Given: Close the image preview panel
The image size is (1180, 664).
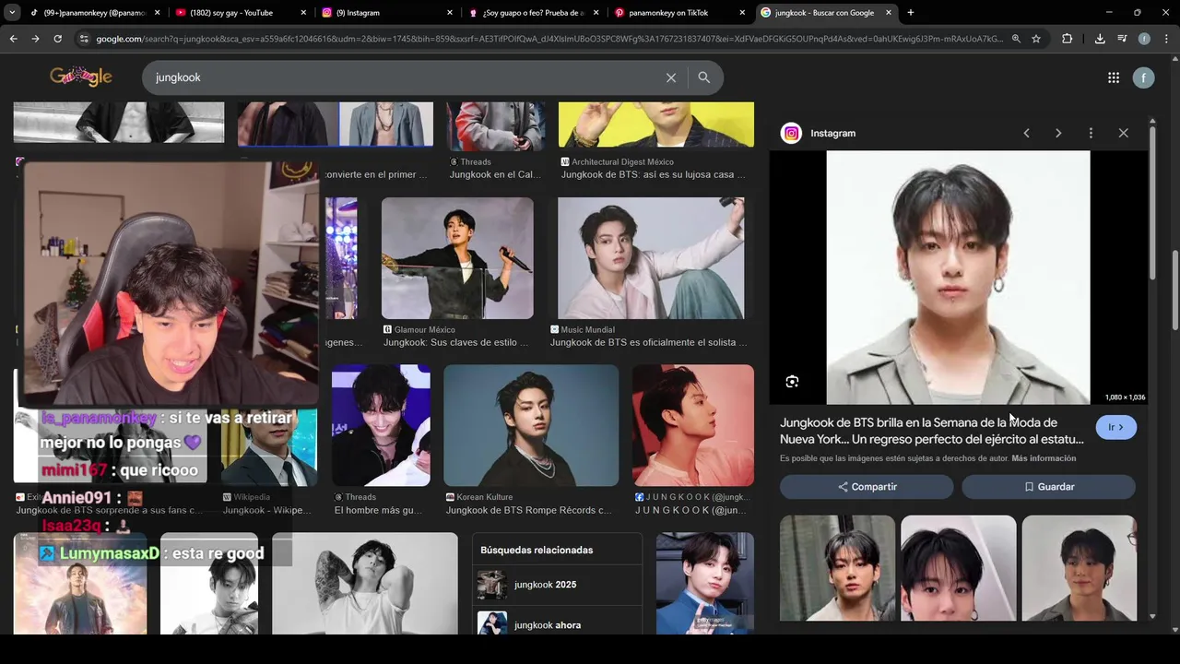Looking at the screenshot, I should click(x=1123, y=133).
